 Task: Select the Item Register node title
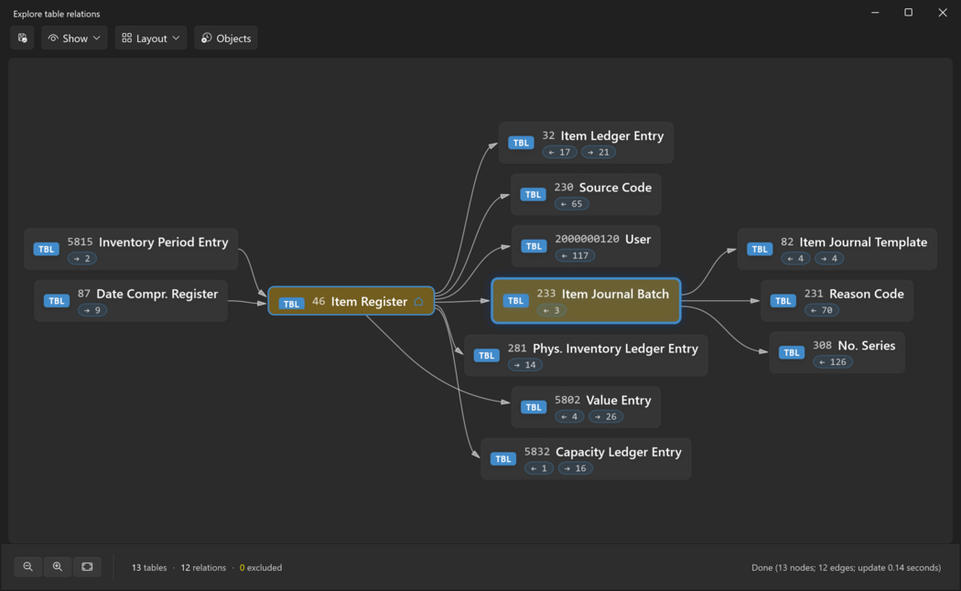[x=369, y=301]
